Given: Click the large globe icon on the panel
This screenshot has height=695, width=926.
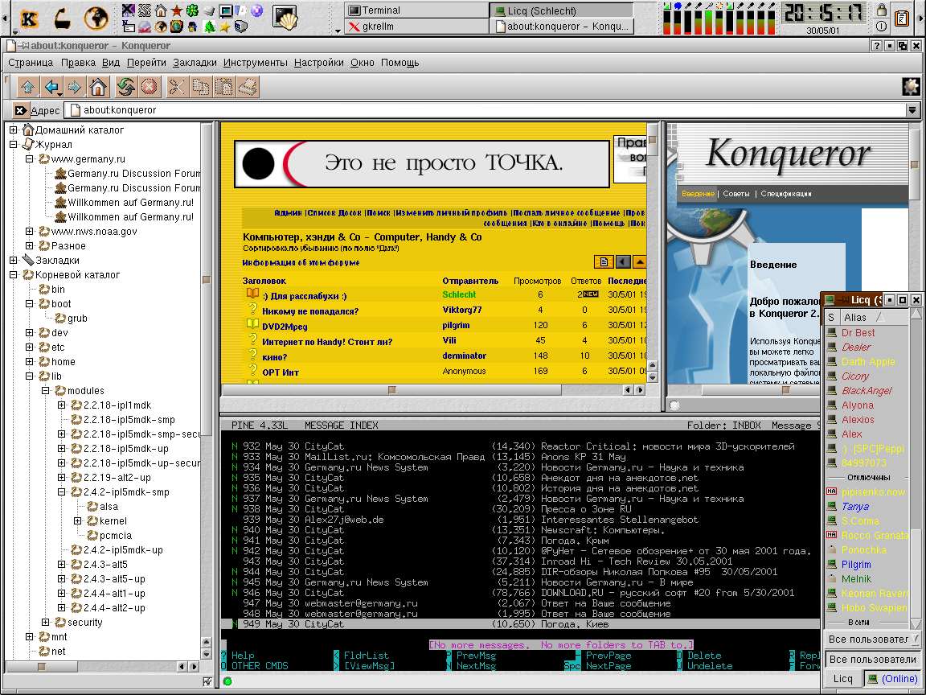Looking at the screenshot, I should 96,19.
